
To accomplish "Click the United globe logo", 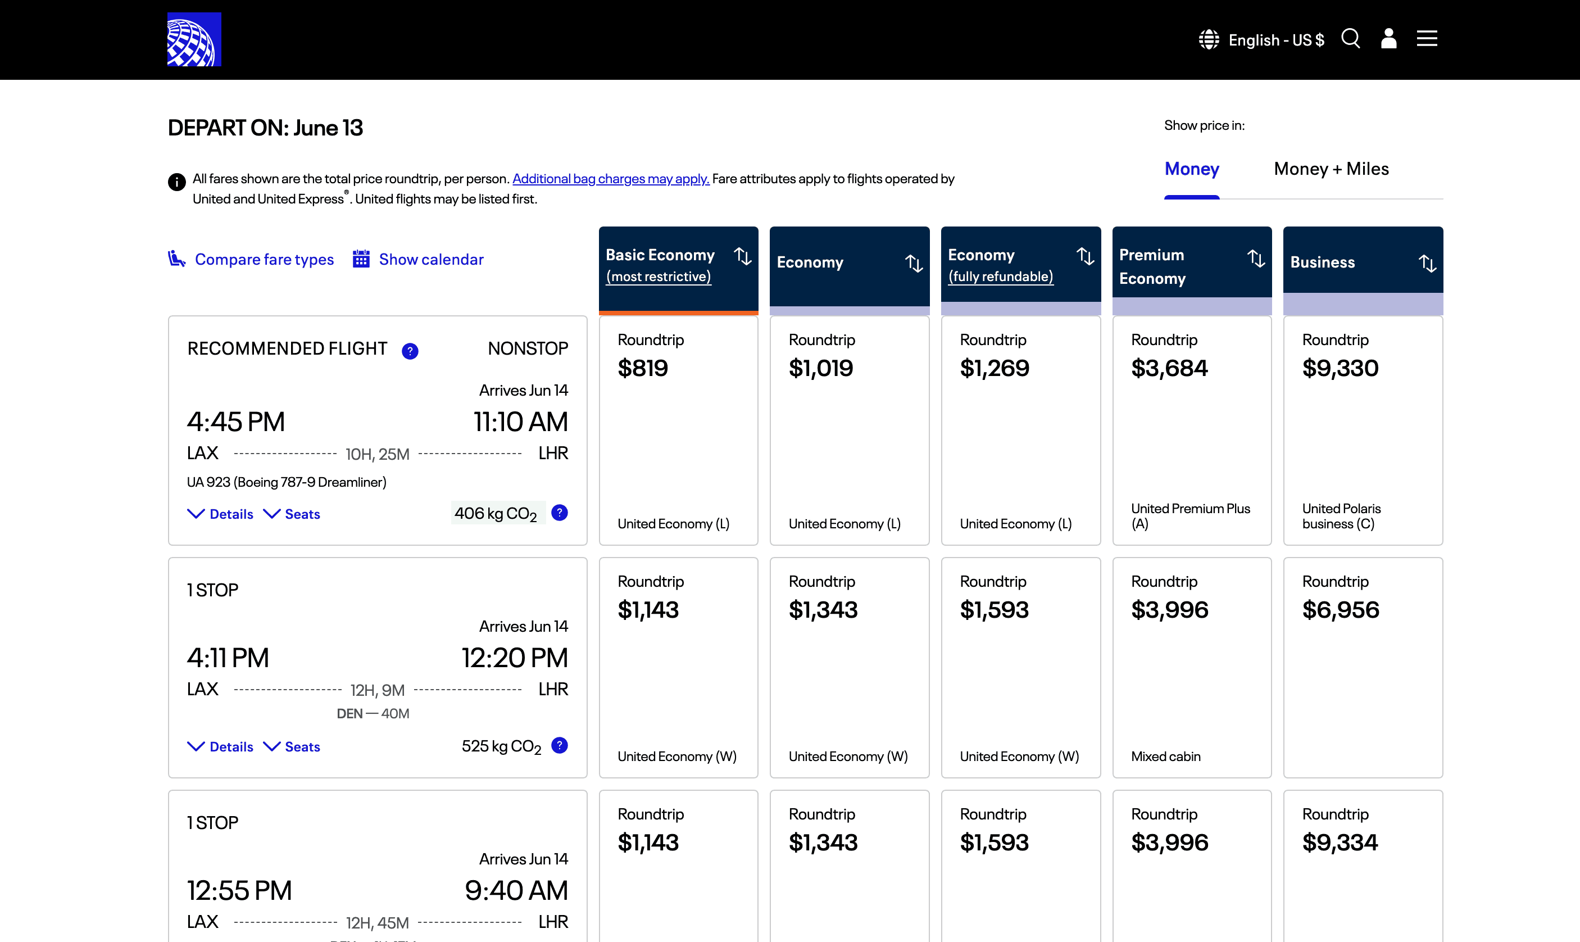I will point(194,39).
